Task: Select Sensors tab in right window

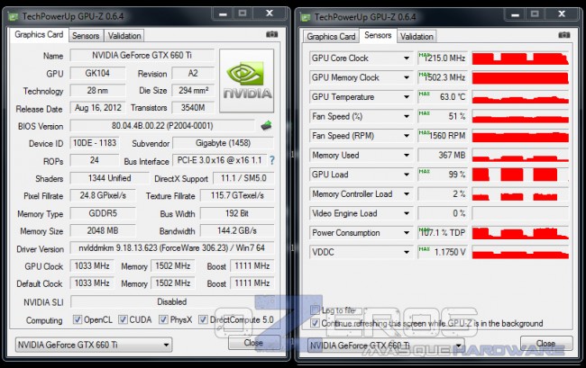Action: [x=378, y=35]
